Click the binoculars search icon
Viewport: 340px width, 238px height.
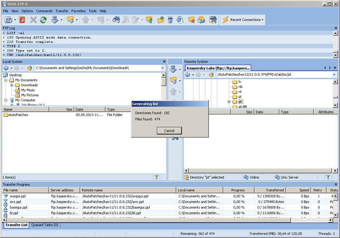pyautogui.click(x=116, y=20)
